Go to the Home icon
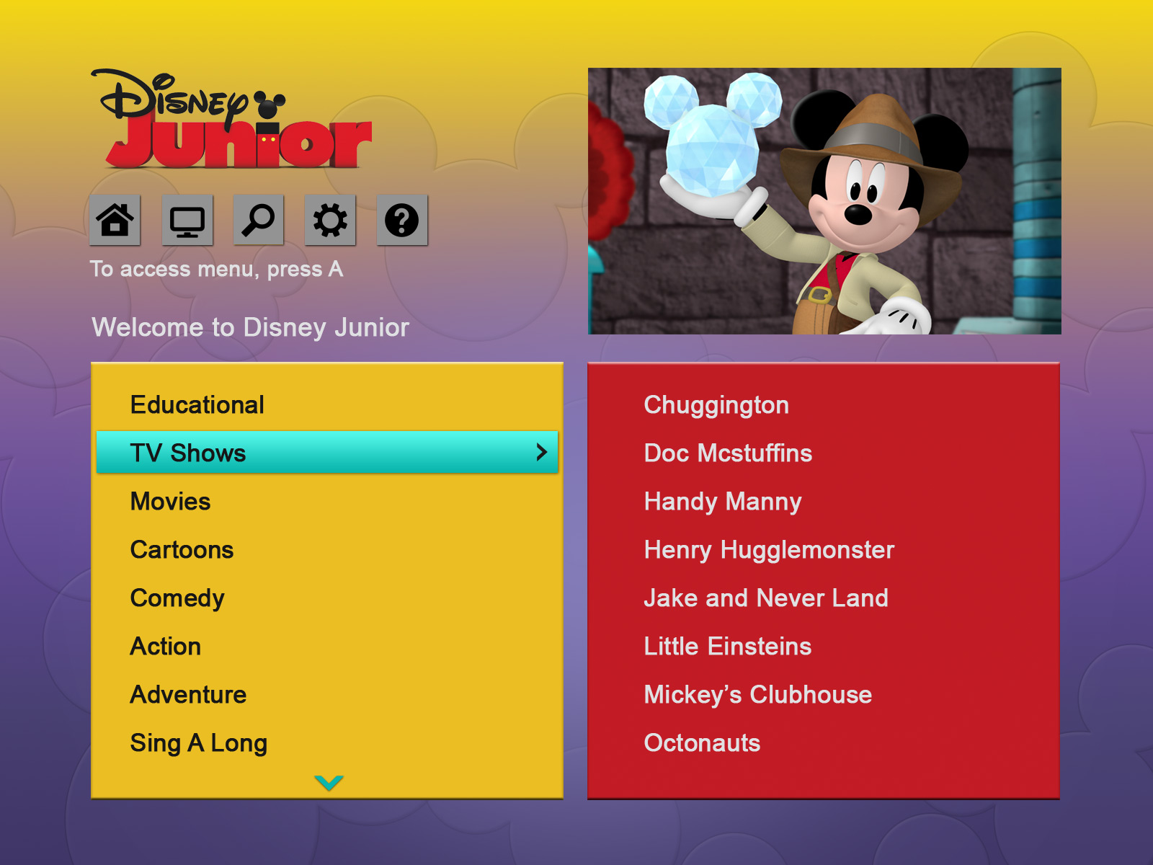Screen dimensions: 1153x865 click(115, 220)
